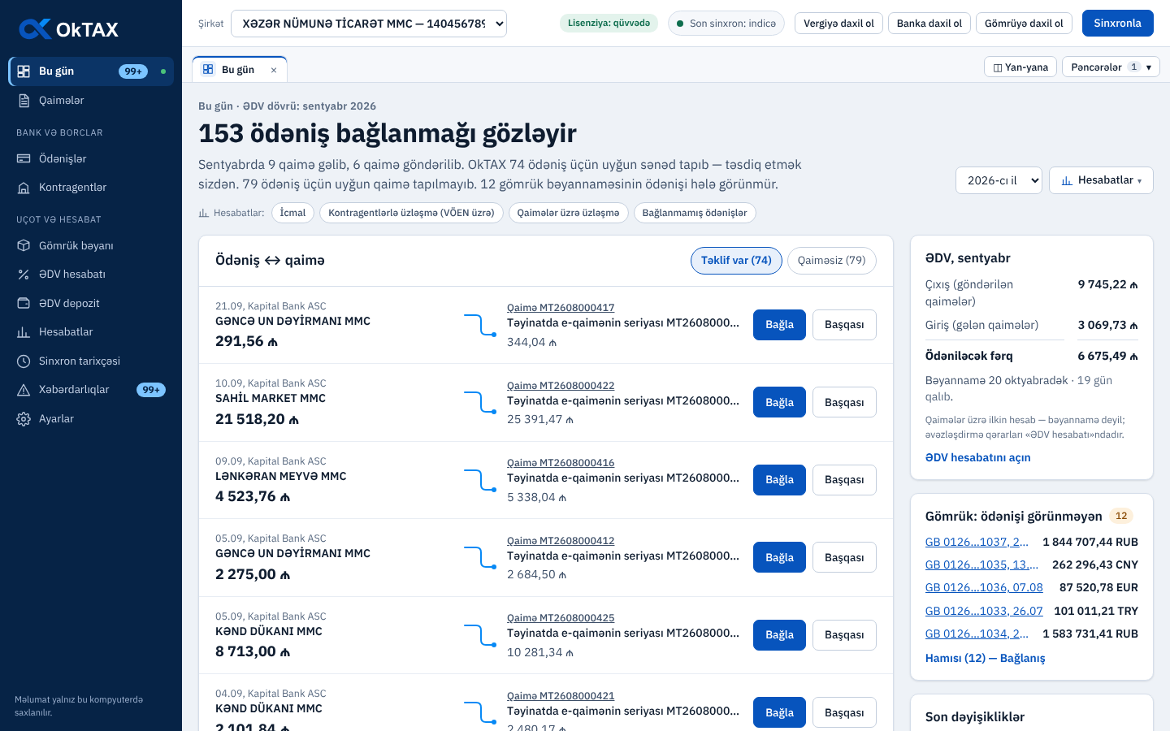Close the Bu gün tab
Image resolution: width=1170 pixels, height=731 pixels.
point(274,70)
